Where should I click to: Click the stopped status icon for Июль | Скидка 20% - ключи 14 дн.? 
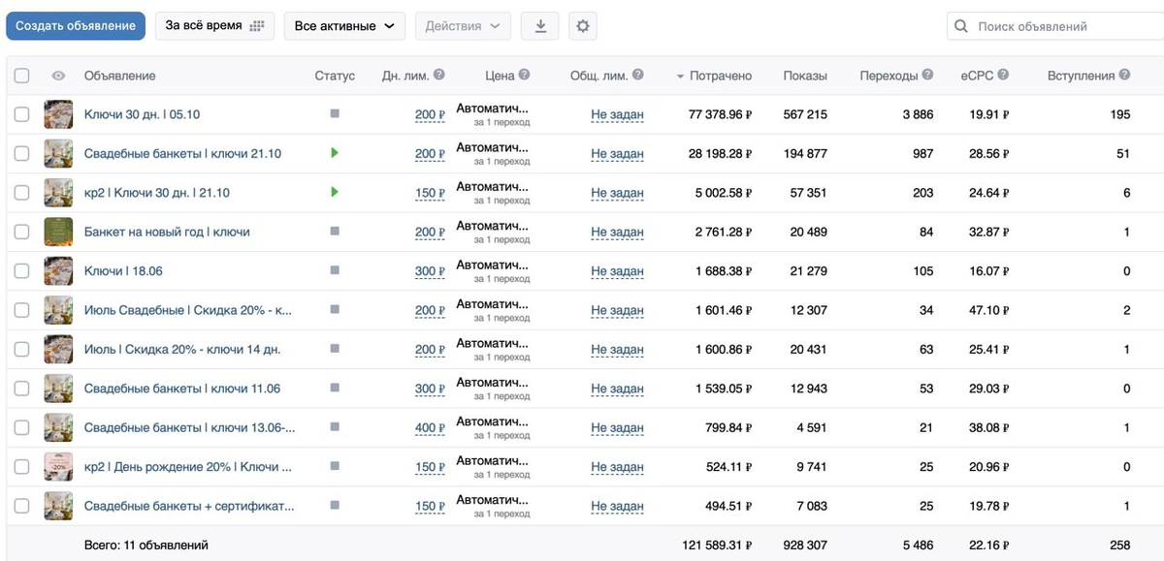pos(335,348)
